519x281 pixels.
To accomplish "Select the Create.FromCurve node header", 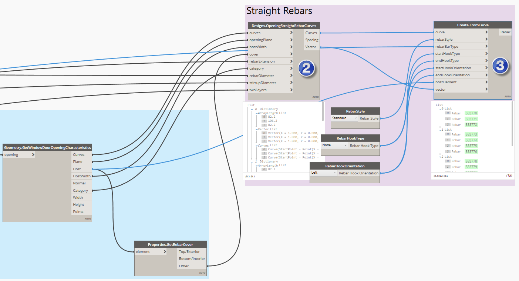I will (473, 25).
